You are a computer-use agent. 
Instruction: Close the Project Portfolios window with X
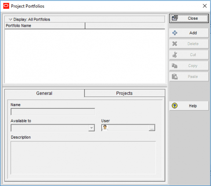(x=205, y=6)
